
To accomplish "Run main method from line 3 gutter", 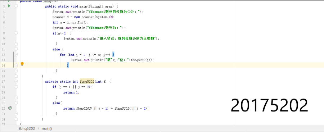I will (9, 6).
